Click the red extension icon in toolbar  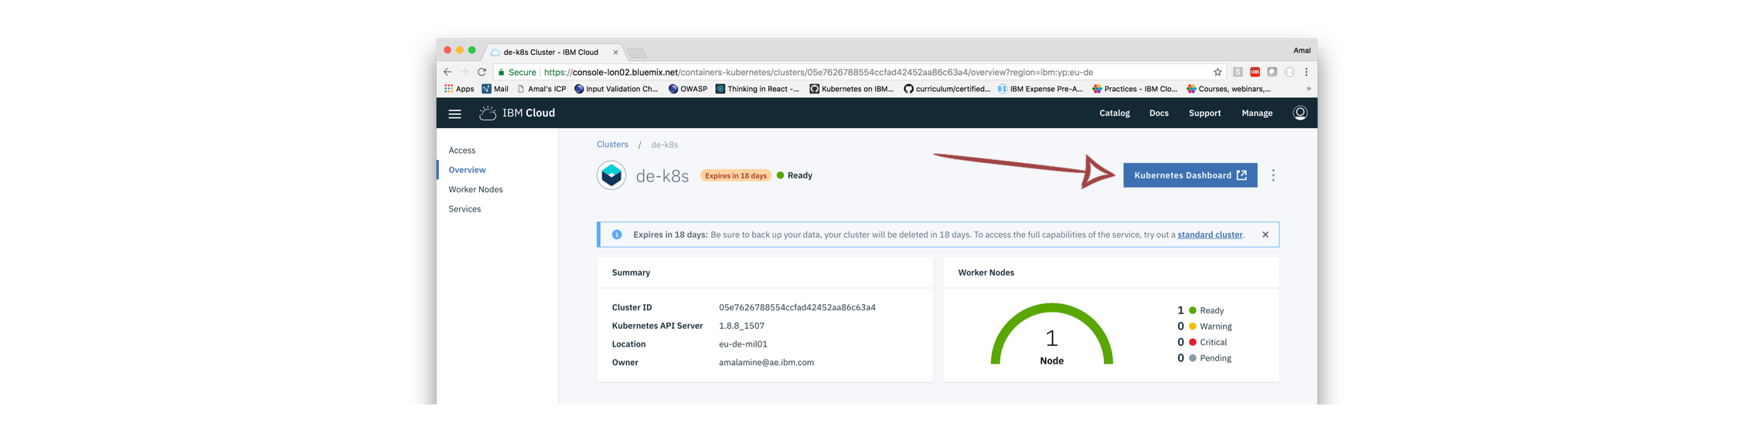1255,73
